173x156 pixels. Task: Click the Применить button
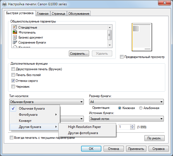point(136,149)
